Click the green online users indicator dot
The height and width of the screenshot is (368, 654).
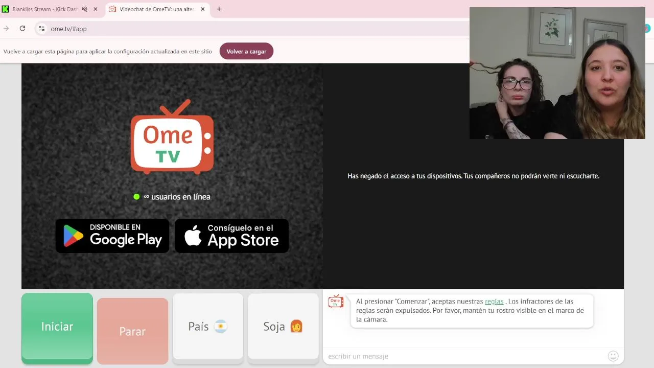point(136,197)
